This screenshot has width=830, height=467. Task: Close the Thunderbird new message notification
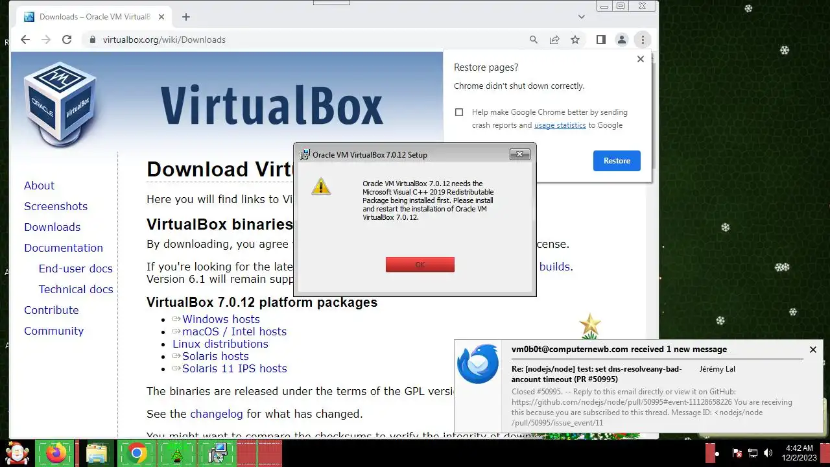[x=813, y=350]
